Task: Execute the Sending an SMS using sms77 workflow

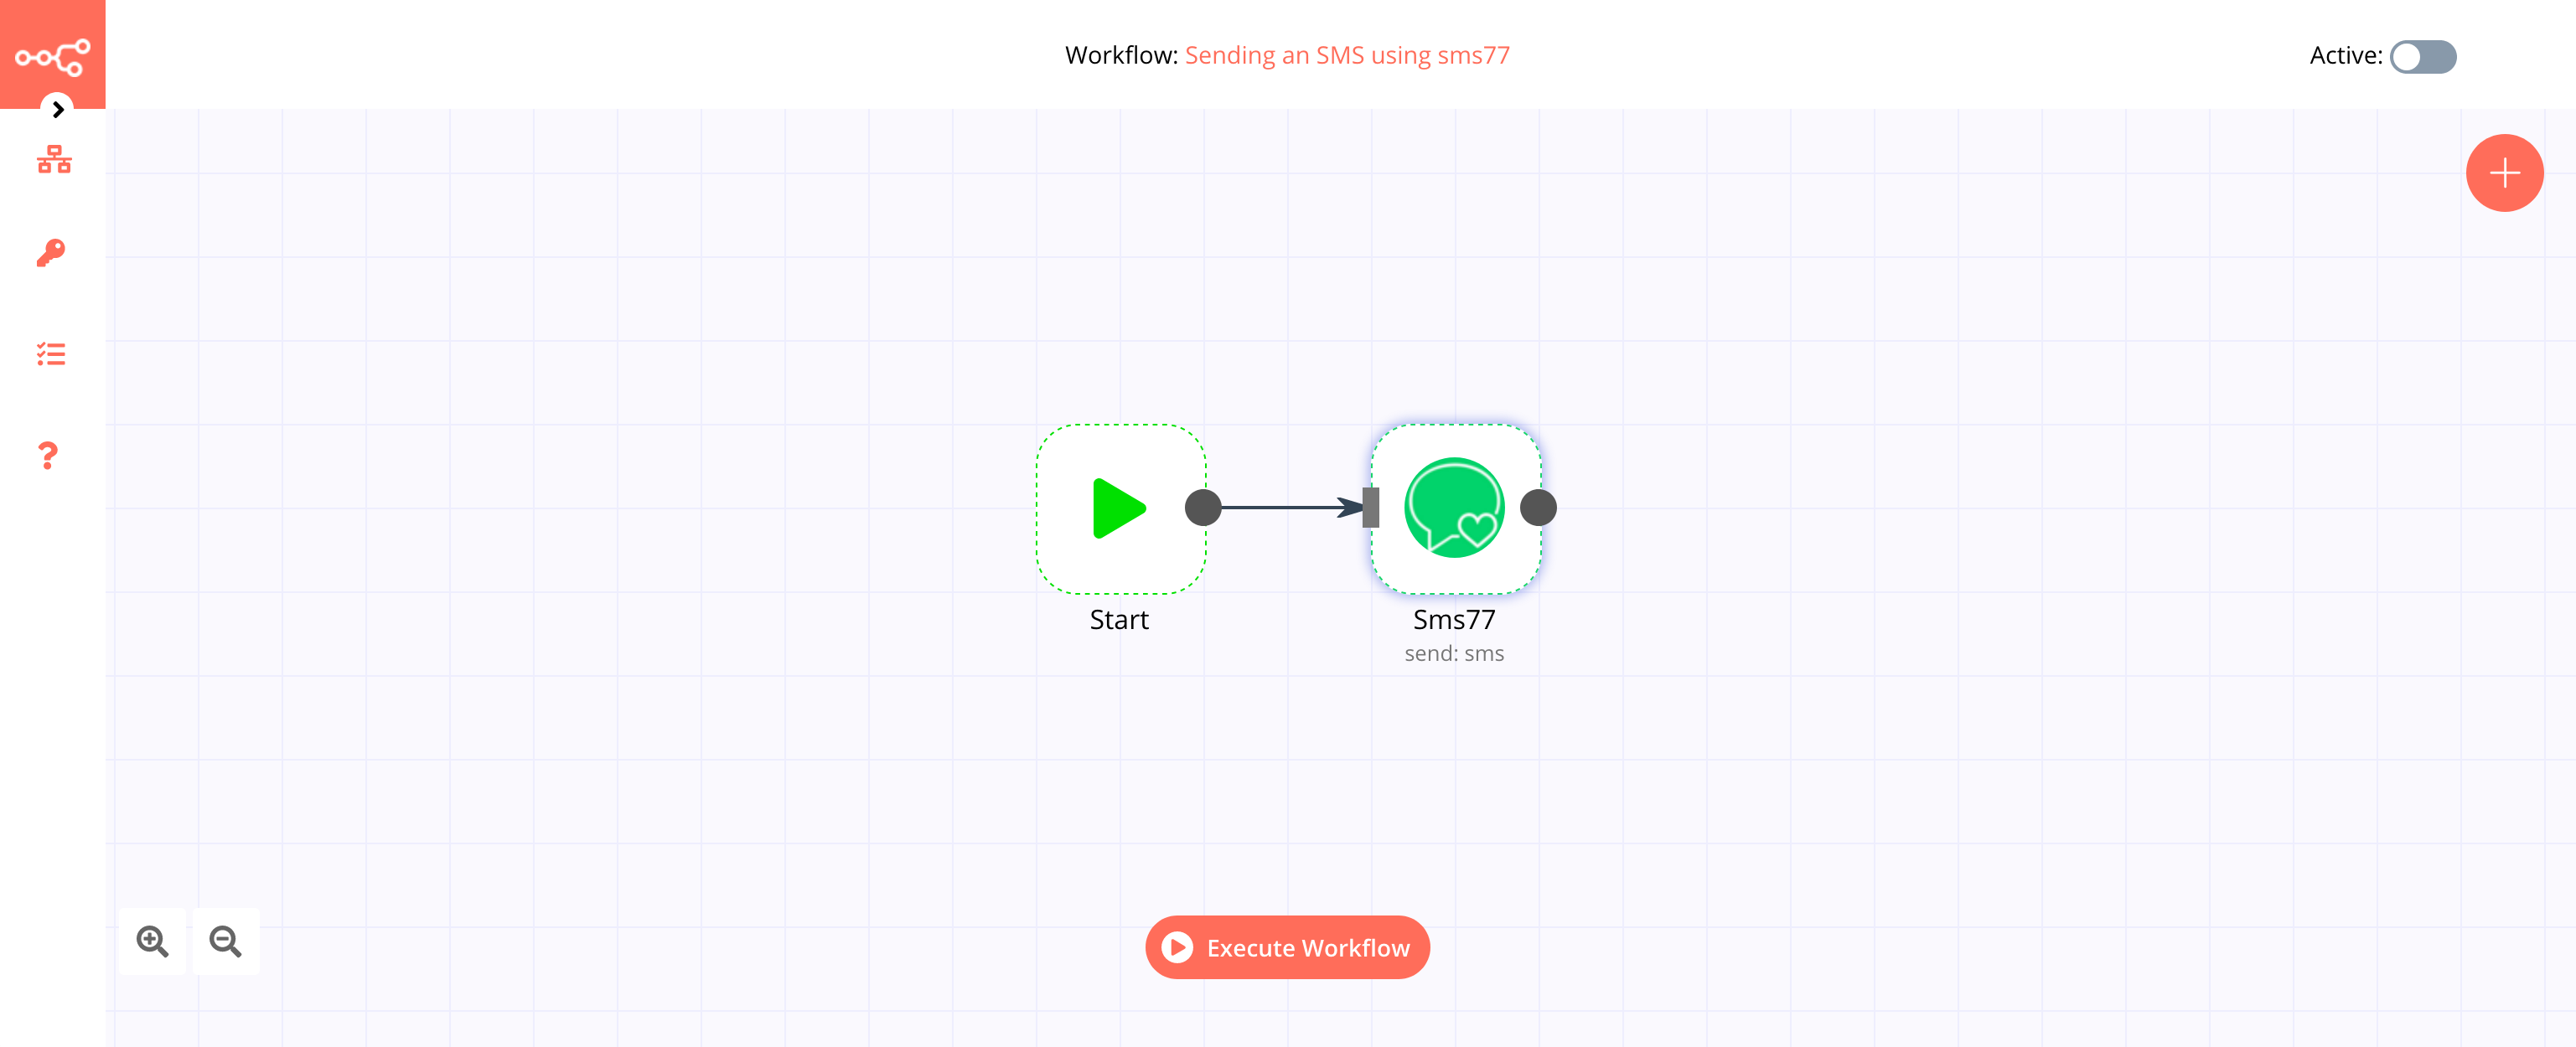Action: coord(1286,946)
